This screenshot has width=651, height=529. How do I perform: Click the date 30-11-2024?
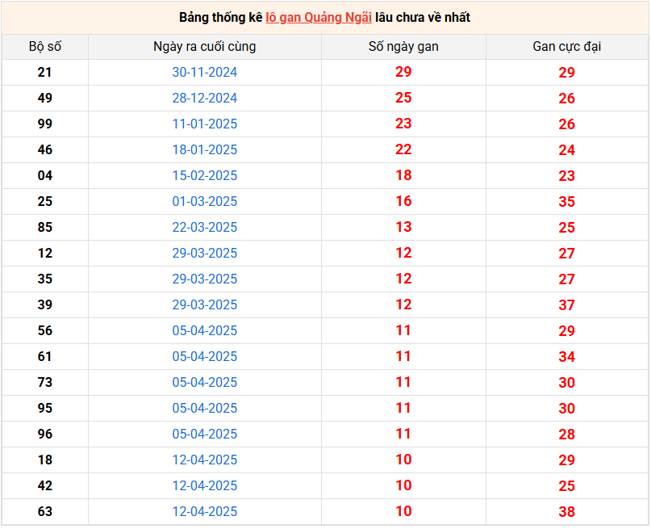pyautogui.click(x=204, y=73)
